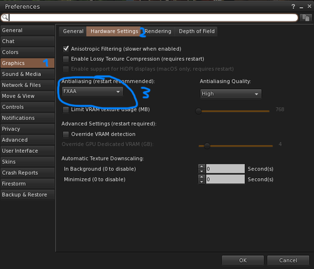
Task: Switch to Depth of Field tab
Action: pyautogui.click(x=197, y=31)
